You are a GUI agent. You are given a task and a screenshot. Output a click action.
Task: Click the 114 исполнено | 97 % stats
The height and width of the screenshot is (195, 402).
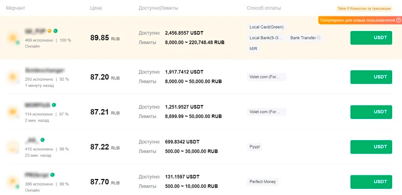(47, 114)
